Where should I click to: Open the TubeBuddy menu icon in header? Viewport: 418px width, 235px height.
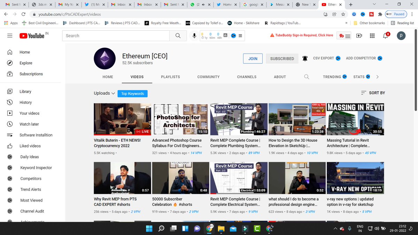345,36
